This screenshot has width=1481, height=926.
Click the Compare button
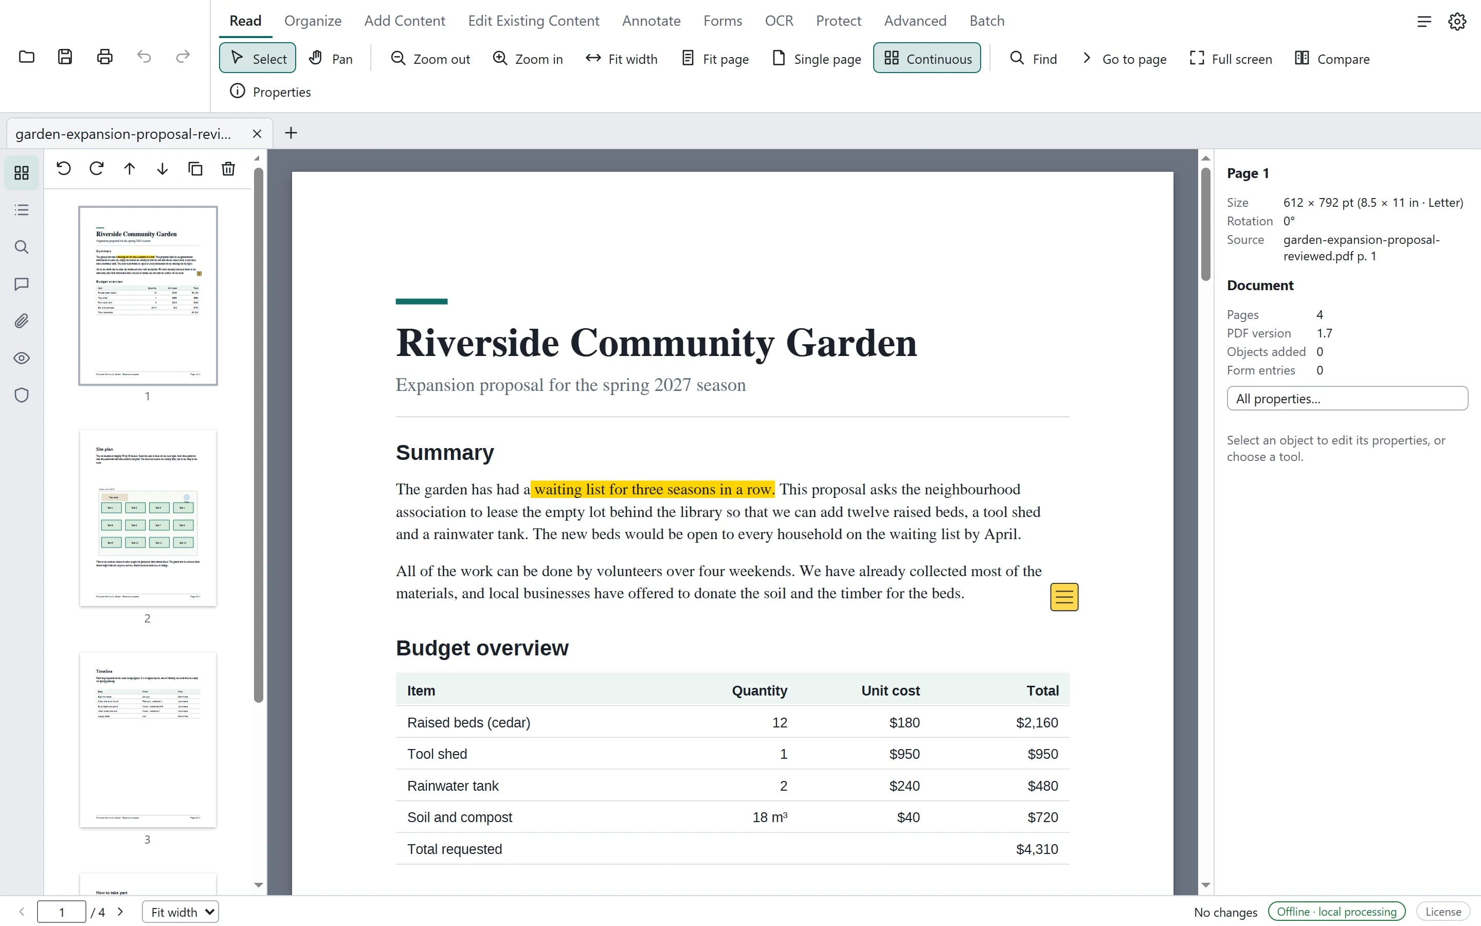pyautogui.click(x=1332, y=58)
